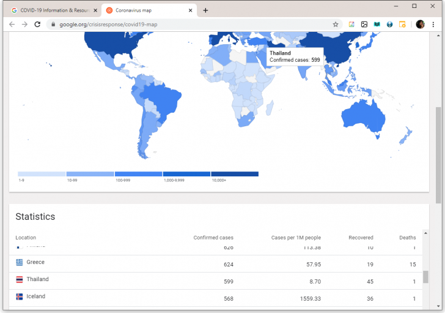445x313 pixels.
Task: Click the globe extension icon
Action: point(389,25)
